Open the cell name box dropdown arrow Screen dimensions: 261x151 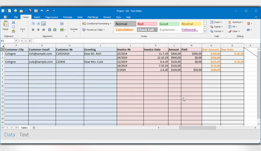pos(16,41)
